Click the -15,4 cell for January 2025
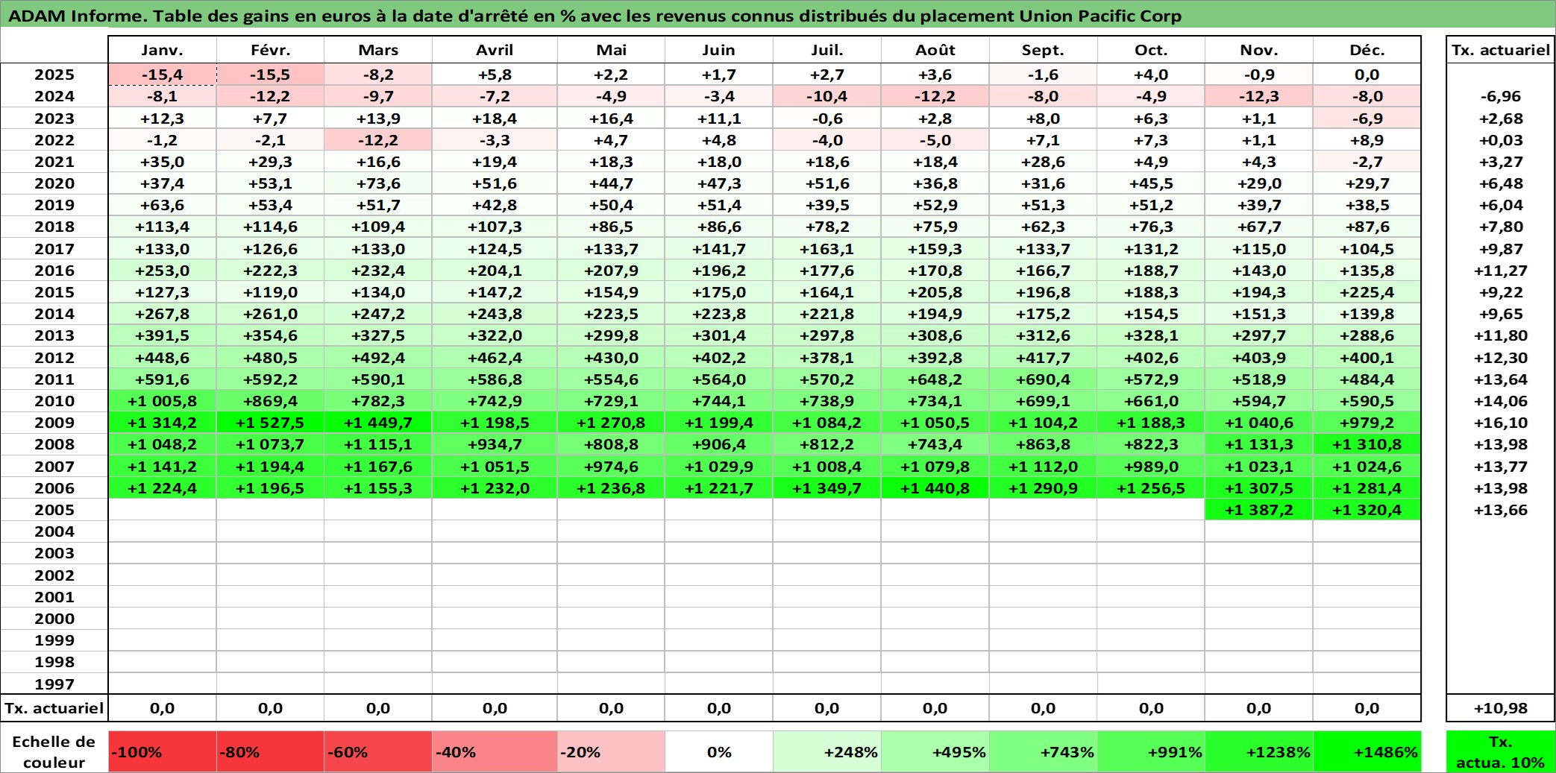This screenshot has width=1556, height=773. pos(163,75)
